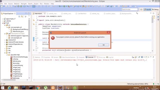Select ic_launcher.png in drawable-hdpi

tap(18, 65)
